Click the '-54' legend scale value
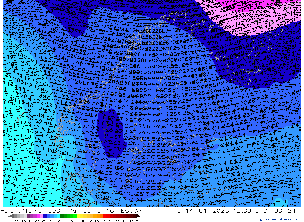This screenshot has width=304, height=222. point(15,221)
